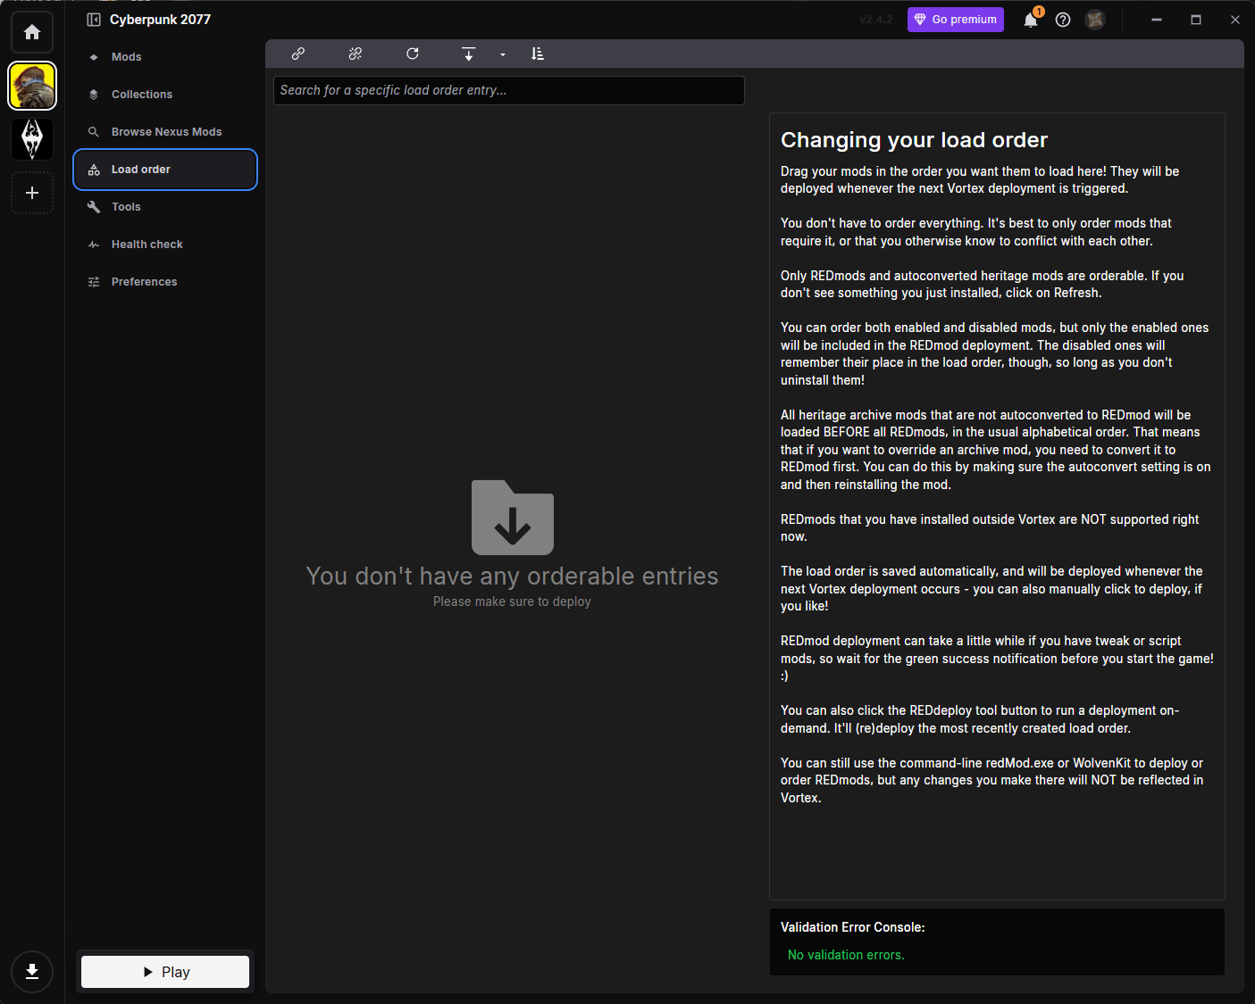Click the Changing your load order heading

[914, 140]
